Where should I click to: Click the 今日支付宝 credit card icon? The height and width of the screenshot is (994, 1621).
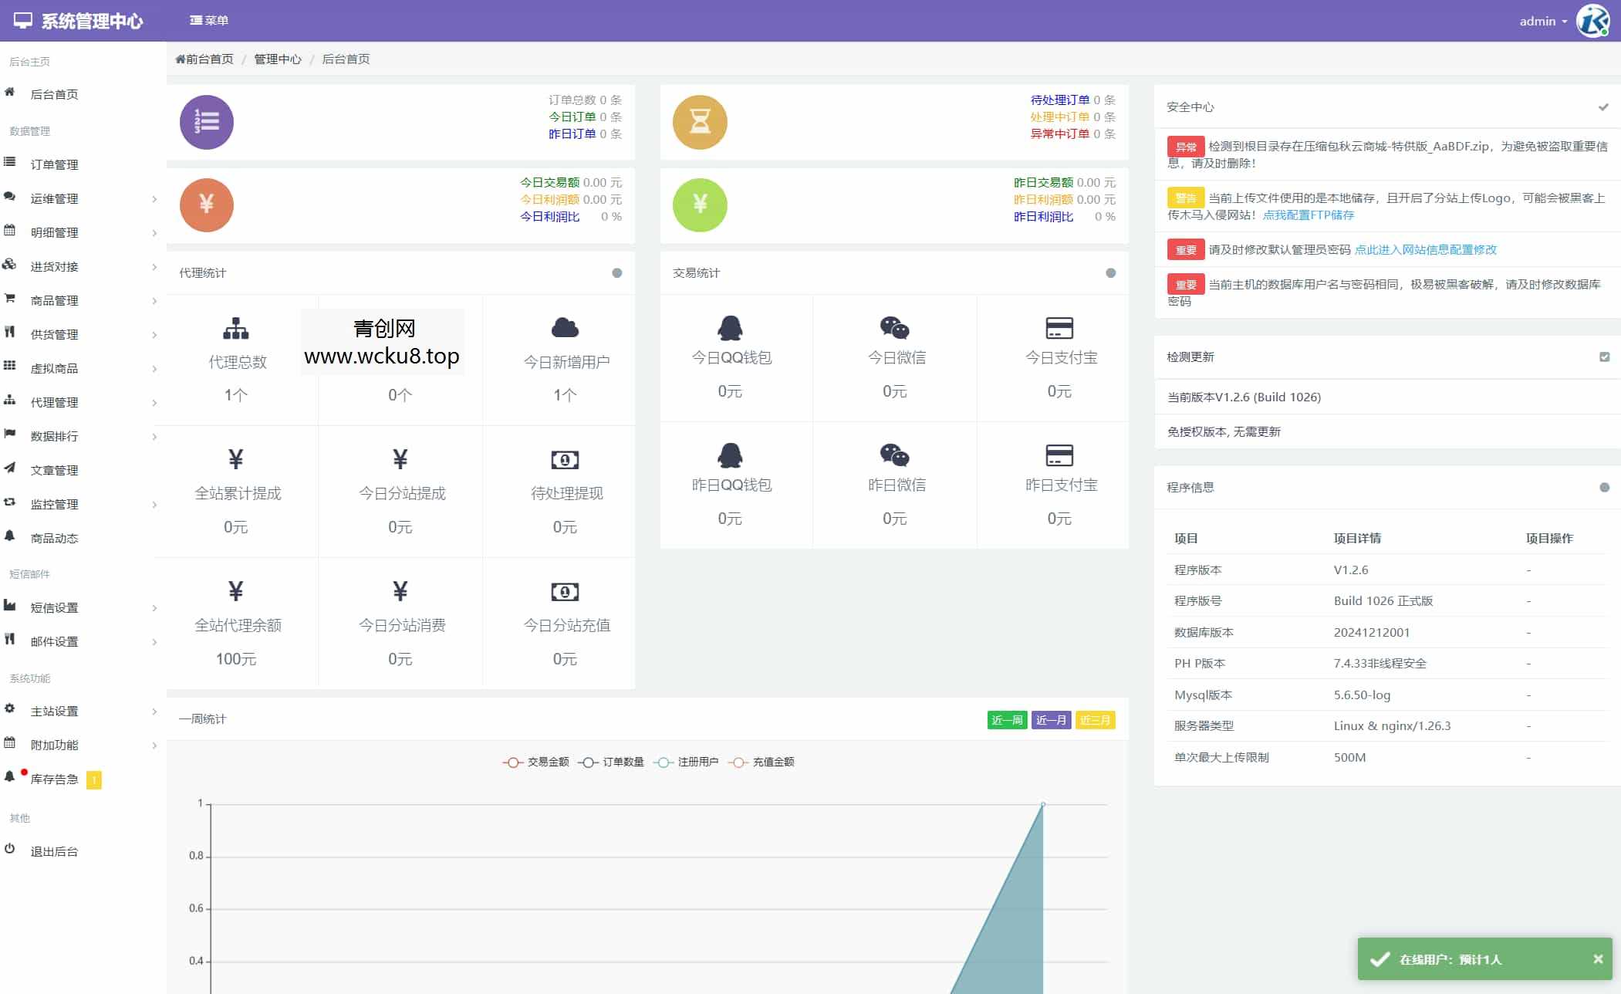coord(1059,328)
